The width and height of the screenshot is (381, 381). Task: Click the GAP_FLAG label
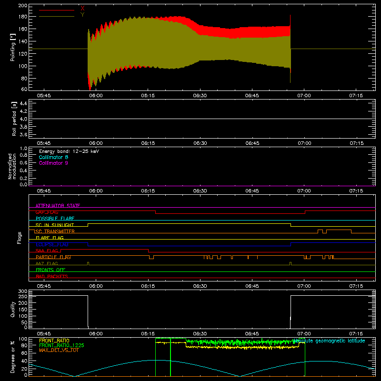[47, 212]
